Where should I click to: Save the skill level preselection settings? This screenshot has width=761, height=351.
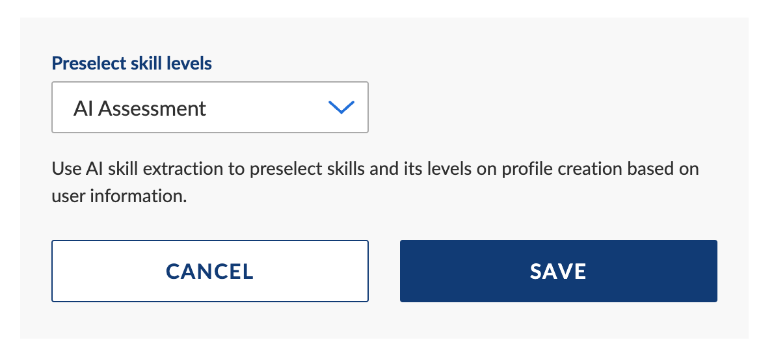pyautogui.click(x=558, y=271)
